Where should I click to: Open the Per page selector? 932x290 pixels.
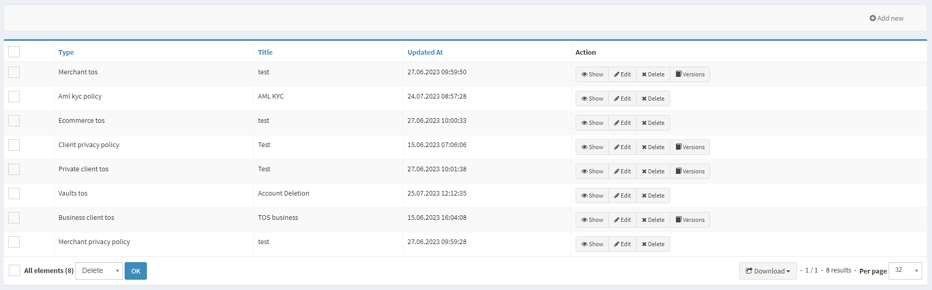point(905,270)
